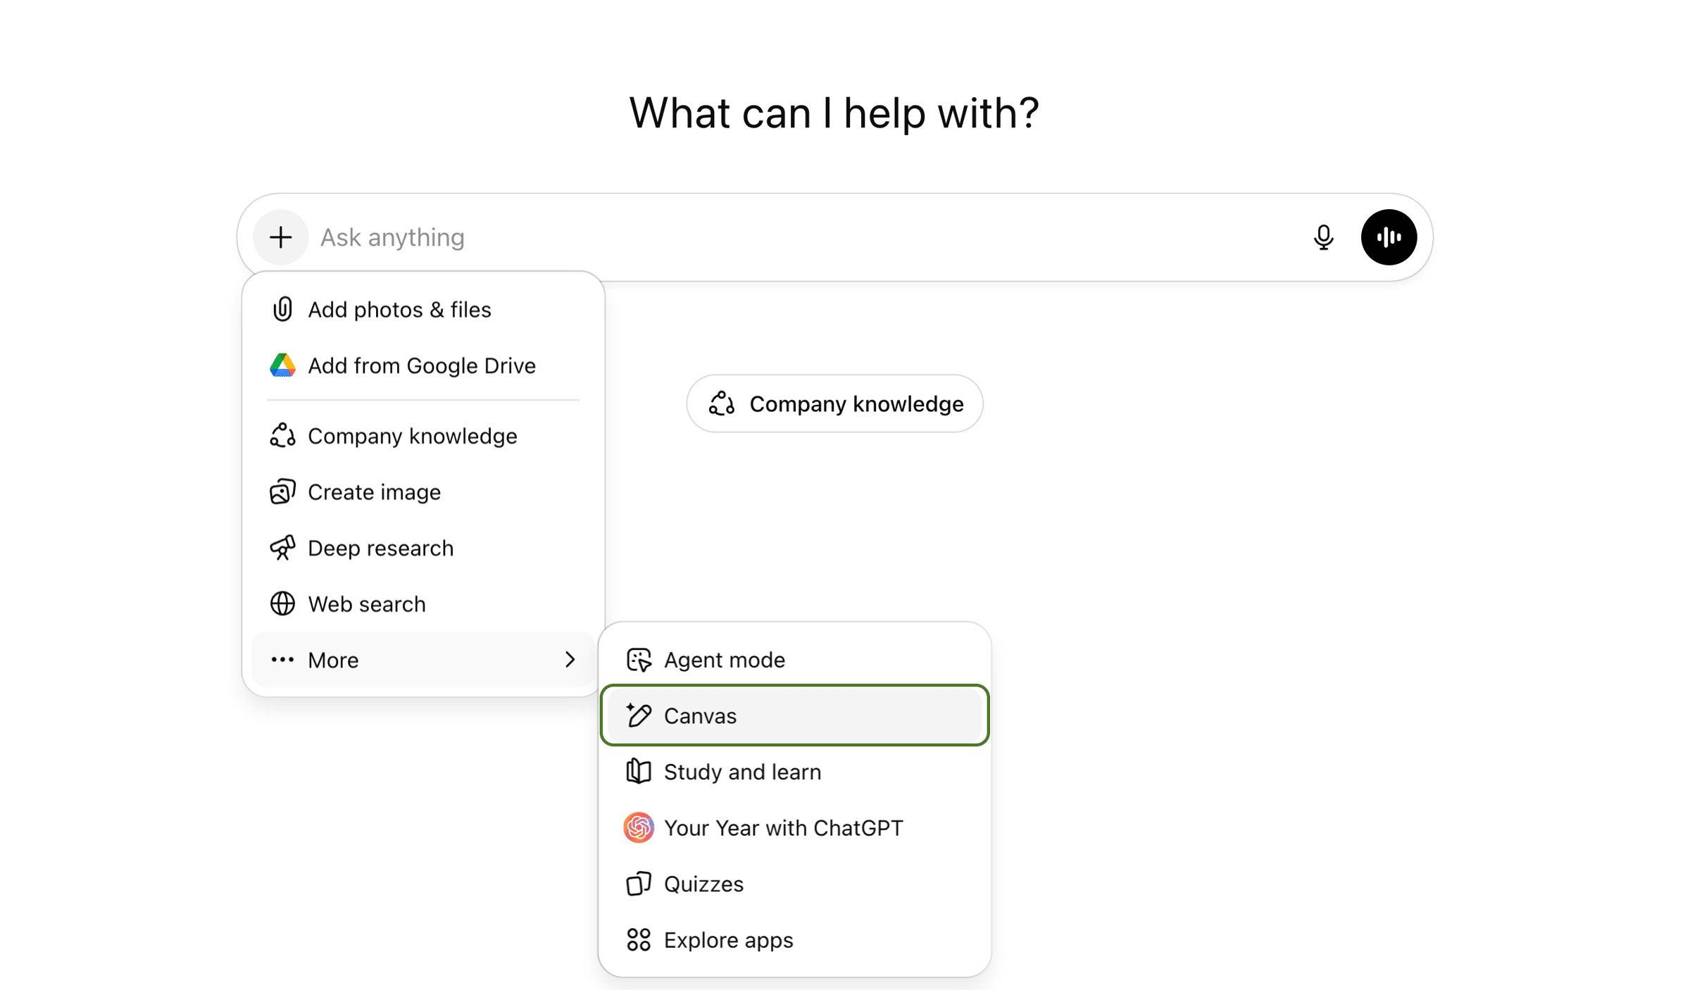Click the Deep research telescope icon
Viewport: 1690px width, 990px height.
(282, 548)
